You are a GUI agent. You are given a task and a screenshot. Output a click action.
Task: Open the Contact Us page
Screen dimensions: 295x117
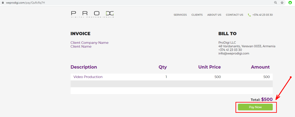pyautogui.click(x=234, y=15)
